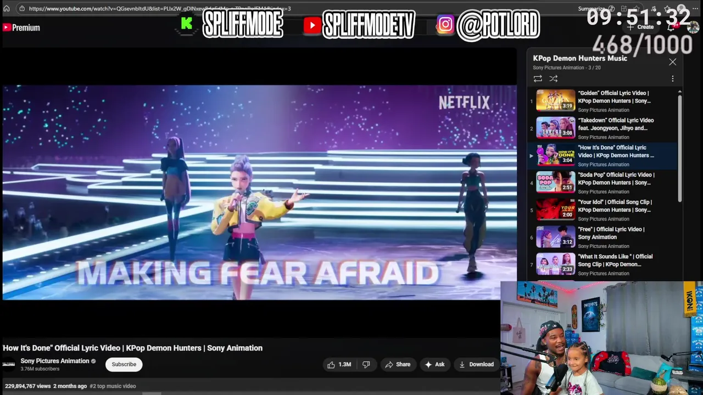Screen dimensions: 703x395
Task: Click the Download button
Action: click(x=476, y=364)
